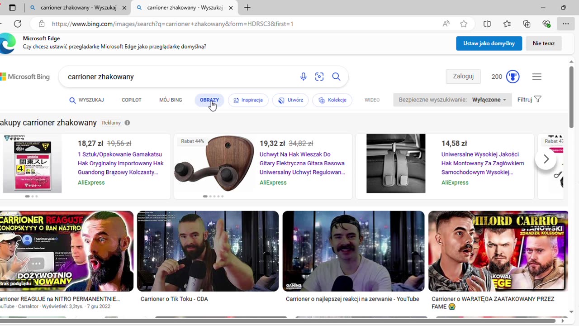Open 'Carrioner o Tik Toku' image result
The height and width of the screenshot is (326, 579).
click(208, 251)
